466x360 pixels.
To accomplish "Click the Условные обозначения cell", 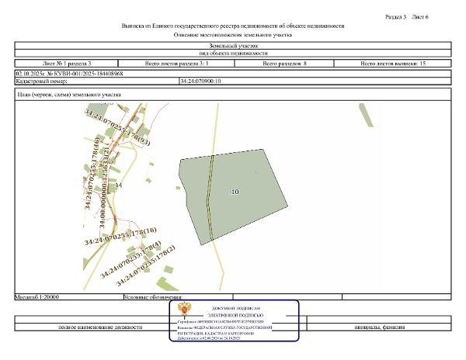I will (x=179, y=297).
